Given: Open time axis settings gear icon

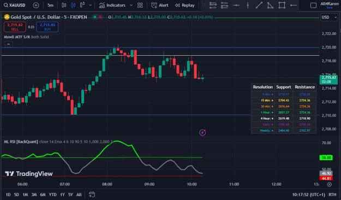Looking at the screenshot, I should tap(330, 184).
